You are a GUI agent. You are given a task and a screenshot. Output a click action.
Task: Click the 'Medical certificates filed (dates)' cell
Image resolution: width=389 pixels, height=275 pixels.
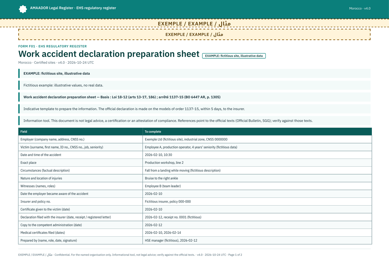point(81,233)
